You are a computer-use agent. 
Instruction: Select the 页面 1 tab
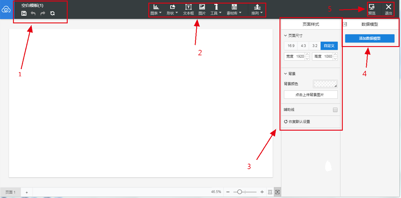[10, 192]
